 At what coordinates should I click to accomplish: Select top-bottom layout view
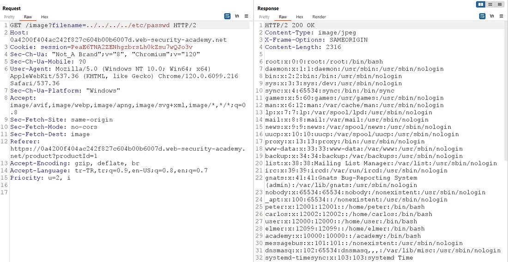490,4
